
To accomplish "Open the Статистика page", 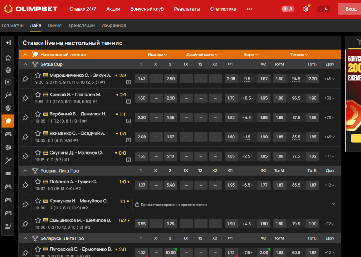I will tap(223, 9).
